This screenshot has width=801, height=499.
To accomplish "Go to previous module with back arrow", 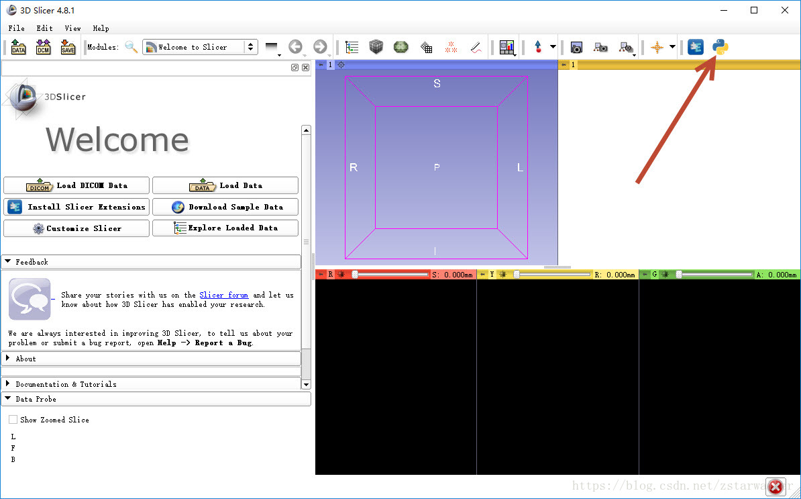I will [295, 47].
